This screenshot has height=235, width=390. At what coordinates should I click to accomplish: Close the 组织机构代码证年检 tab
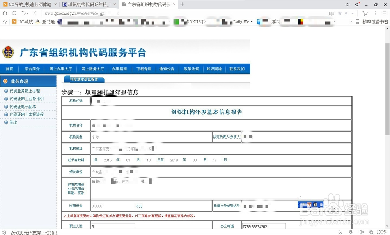point(115,4)
